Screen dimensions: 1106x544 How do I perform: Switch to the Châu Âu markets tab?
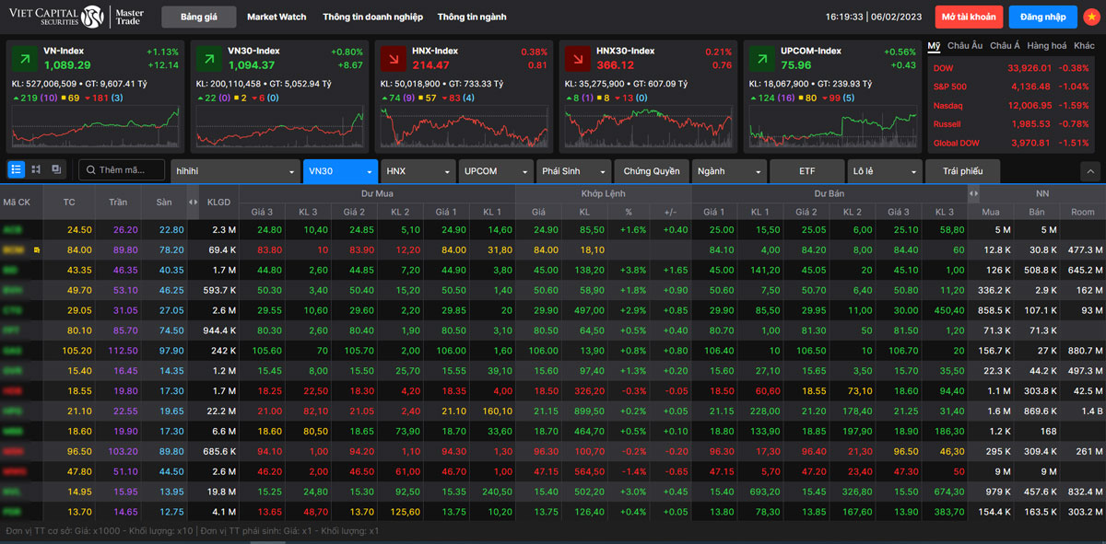point(965,45)
